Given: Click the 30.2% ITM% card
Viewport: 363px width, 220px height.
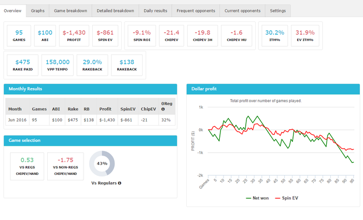Looking at the screenshot, I should pos(275,36).
